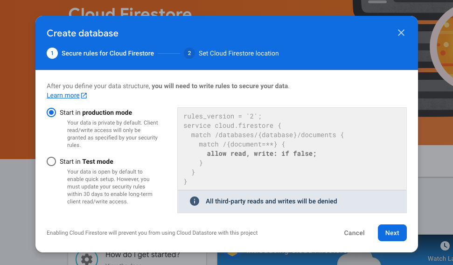Screen dimensions: 453x265
Task: Go to Secure rules for Cloud Firestore step
Action: (x=107, y=53)
